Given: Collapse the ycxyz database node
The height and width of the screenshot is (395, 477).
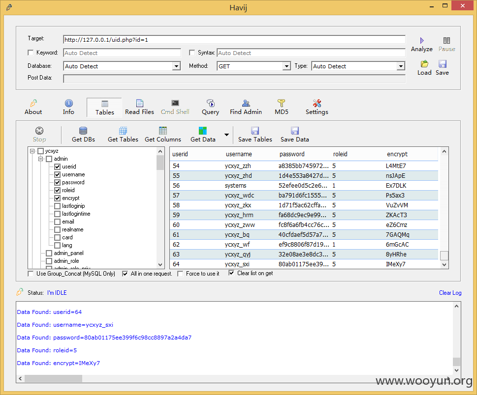Looking at the screenshot, I should (x=32, y=151).
